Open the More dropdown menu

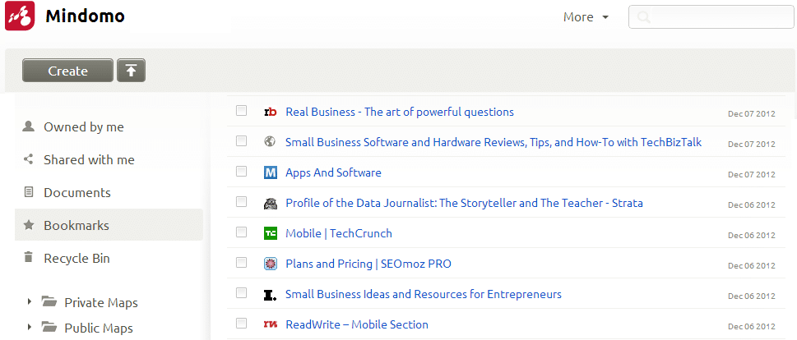click(x=586, y=17)
